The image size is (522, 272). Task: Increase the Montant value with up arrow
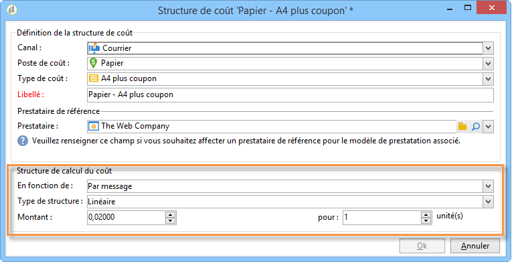[171, 214]
